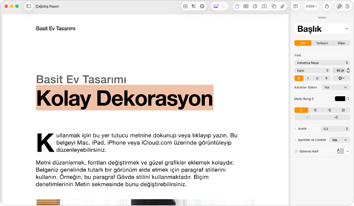Open the share icon
Image resolution: width=354 pixels, height=206 pixels.
[x=327, y=7]
